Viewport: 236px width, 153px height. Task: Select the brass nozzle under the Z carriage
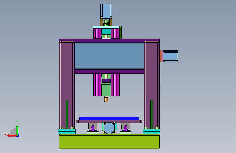click(106, 99)
